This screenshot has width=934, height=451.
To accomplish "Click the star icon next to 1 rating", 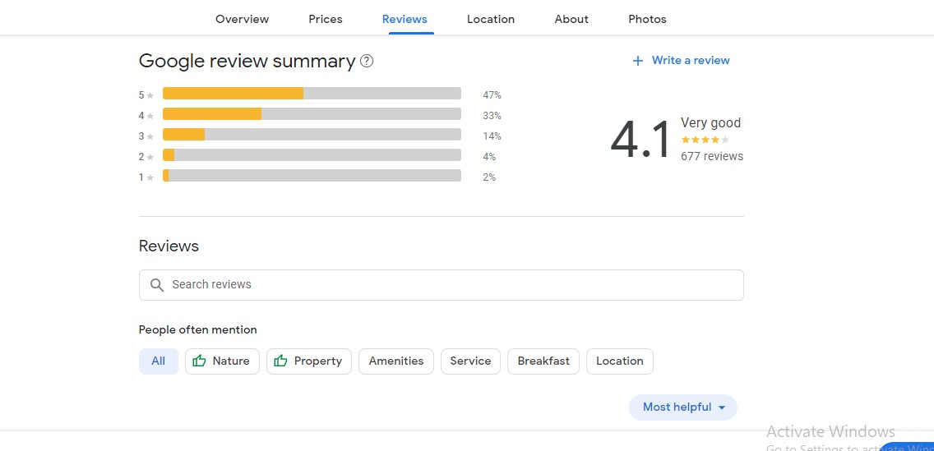I will click(x=150, y=177).
